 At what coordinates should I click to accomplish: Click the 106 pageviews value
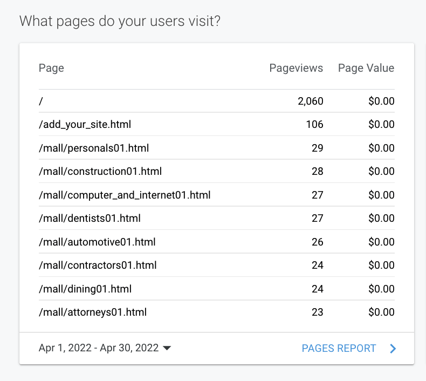[314, 125]
